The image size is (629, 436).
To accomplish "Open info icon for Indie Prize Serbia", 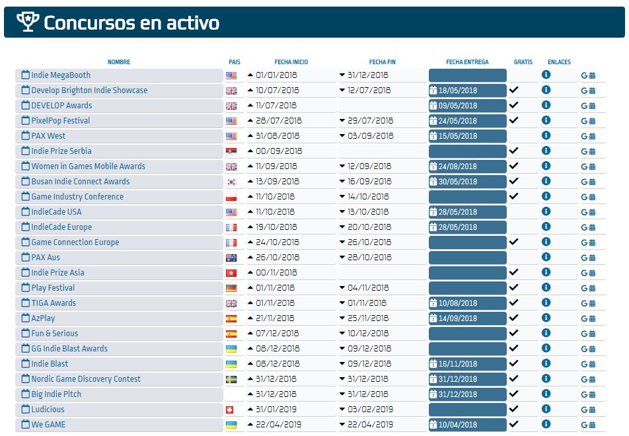I will (546, 151).
